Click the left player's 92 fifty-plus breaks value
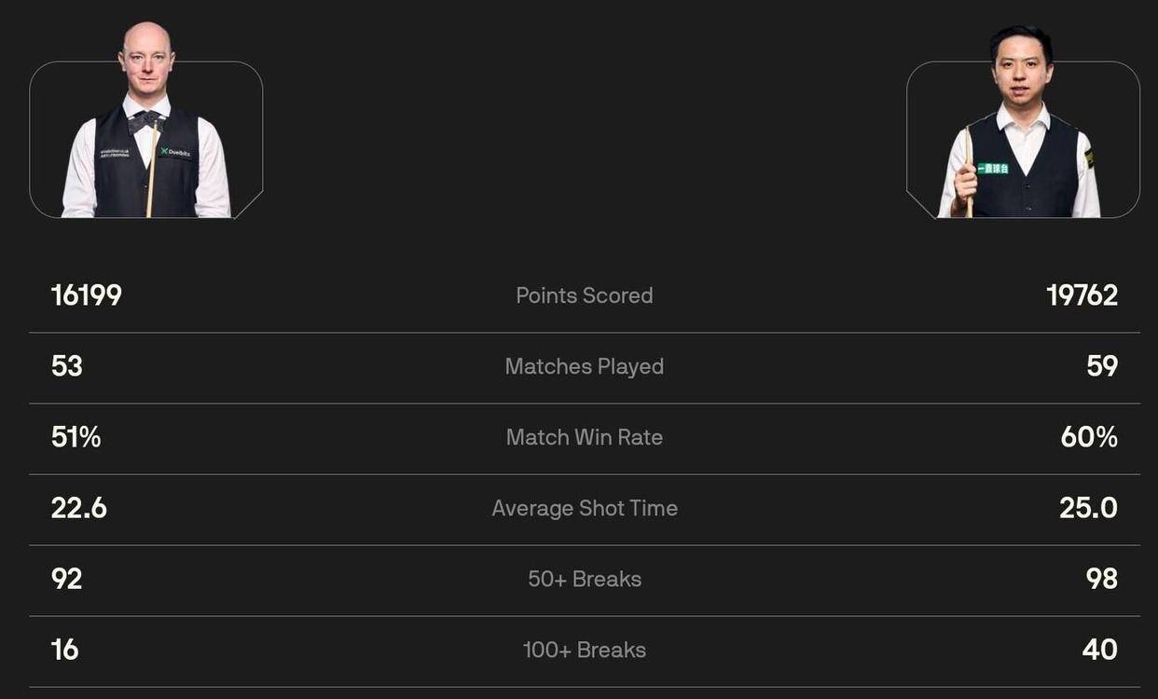Screen dimensions: 1158x699 coord(67,579)
